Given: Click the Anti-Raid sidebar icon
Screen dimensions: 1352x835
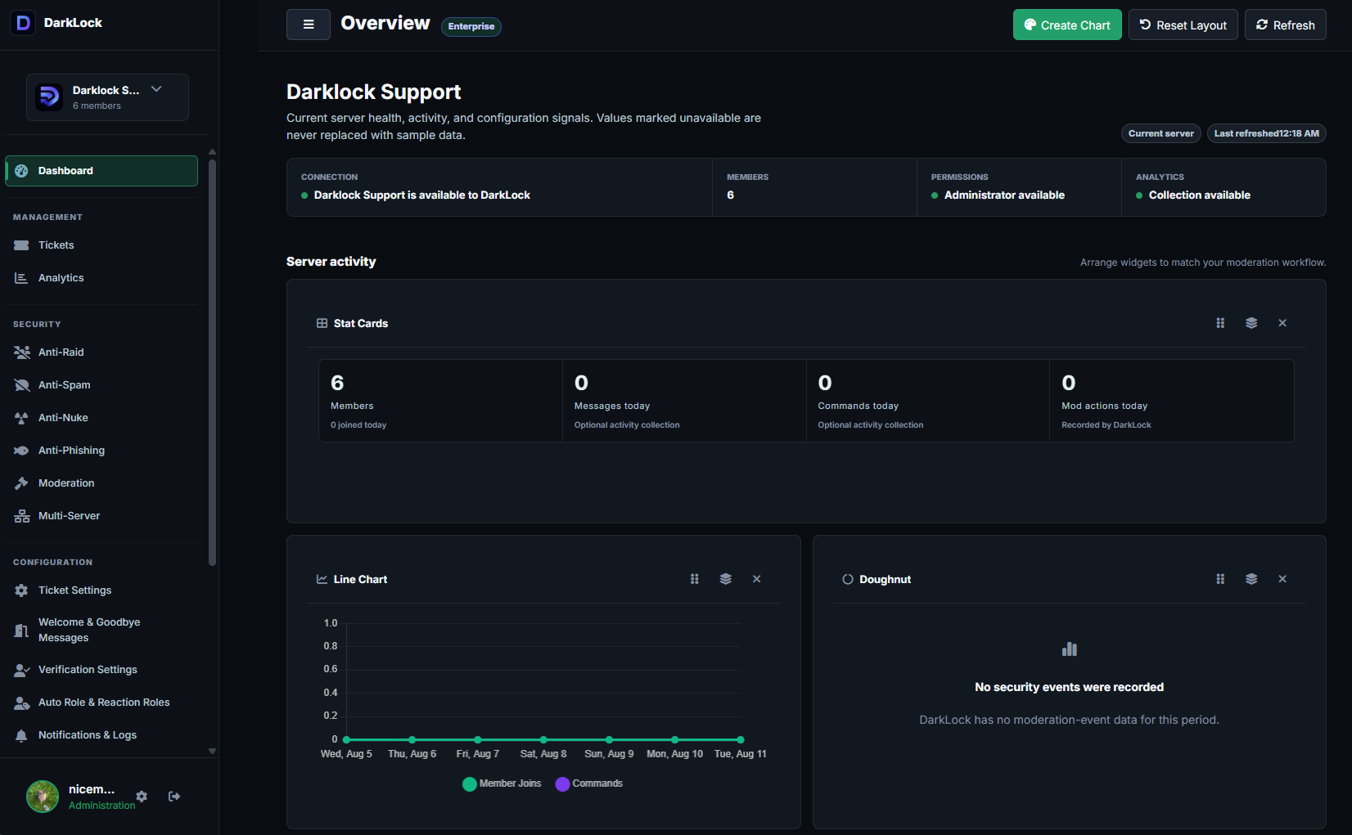Looking at the screenshot, I should click(22, 352).
